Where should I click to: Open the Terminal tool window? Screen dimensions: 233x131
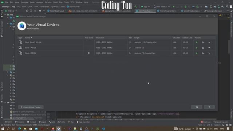tap(32, 122)
